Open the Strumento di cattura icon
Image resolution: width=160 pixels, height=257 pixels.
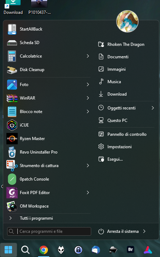12,166
